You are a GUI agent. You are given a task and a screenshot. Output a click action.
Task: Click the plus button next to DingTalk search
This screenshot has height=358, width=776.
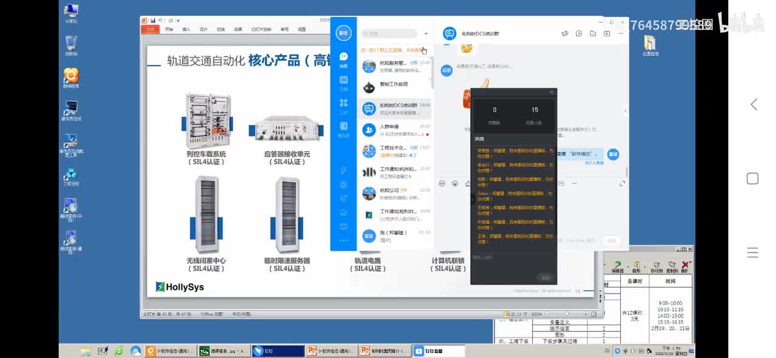[x=426, y=33]
